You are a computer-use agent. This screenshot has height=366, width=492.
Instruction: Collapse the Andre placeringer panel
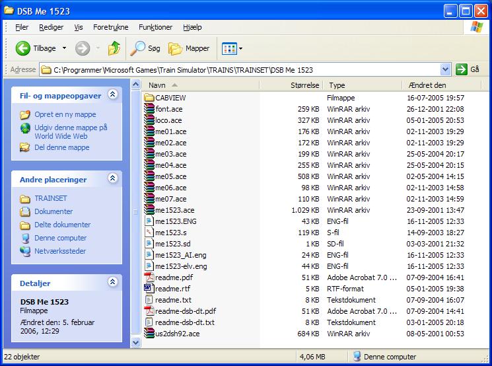[112, 178]
